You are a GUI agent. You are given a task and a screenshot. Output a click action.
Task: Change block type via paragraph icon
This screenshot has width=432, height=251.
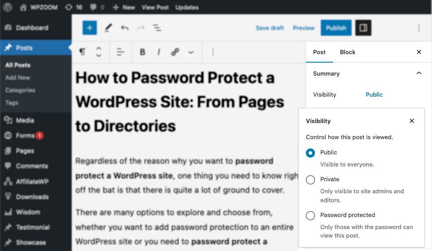83,52
